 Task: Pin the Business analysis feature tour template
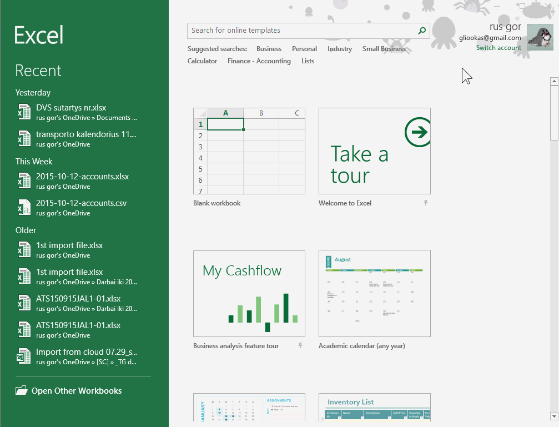[x=300, y=345]
